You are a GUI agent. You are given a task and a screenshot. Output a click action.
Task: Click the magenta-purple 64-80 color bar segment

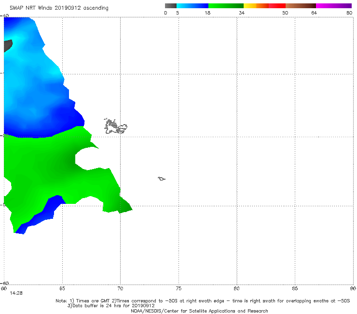334,6
